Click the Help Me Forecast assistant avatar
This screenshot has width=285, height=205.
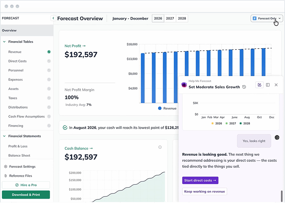click(x=184, y=85)
